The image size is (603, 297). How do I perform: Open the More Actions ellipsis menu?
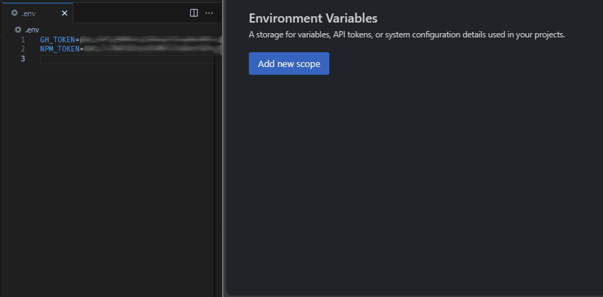tap(209, 13)
